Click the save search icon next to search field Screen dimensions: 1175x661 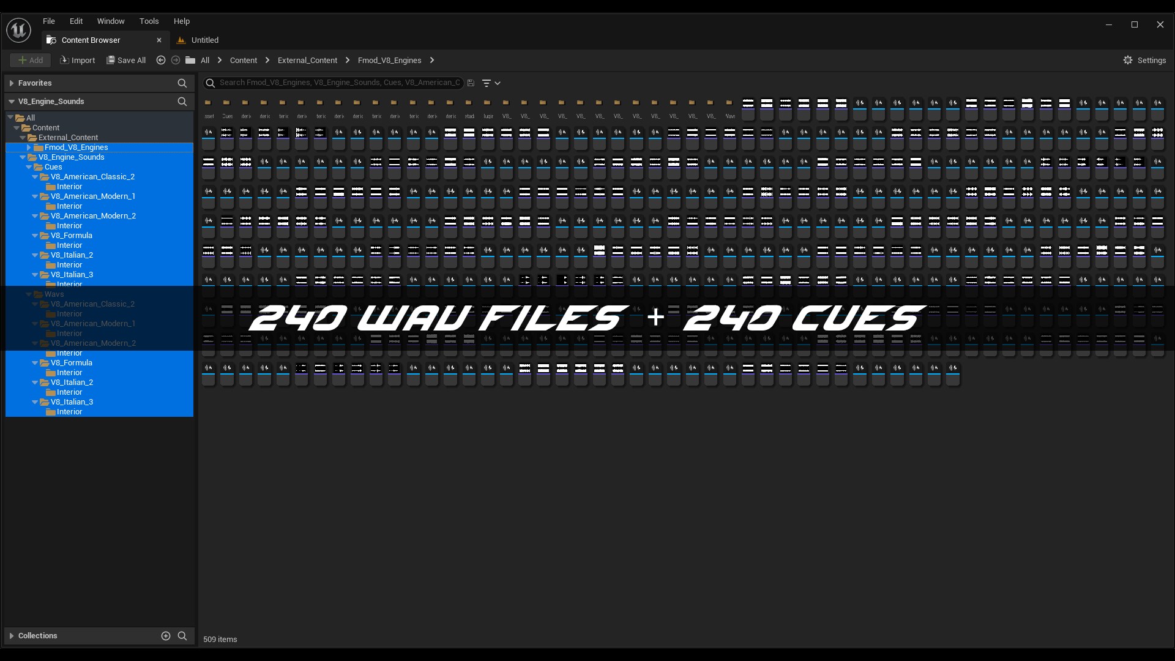point(471,83)
